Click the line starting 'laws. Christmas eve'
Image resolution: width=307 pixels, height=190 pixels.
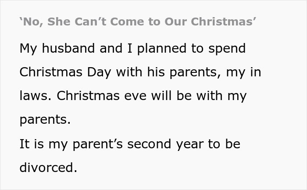point(133,96)
